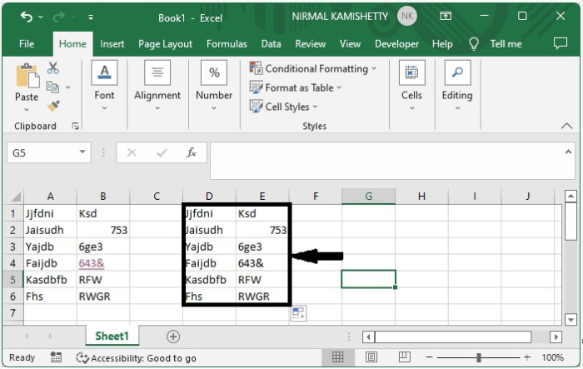Screen dimensions: 583x369
Task: Collapse the ribbon with the chevron
Action: (x=566, y=126)
